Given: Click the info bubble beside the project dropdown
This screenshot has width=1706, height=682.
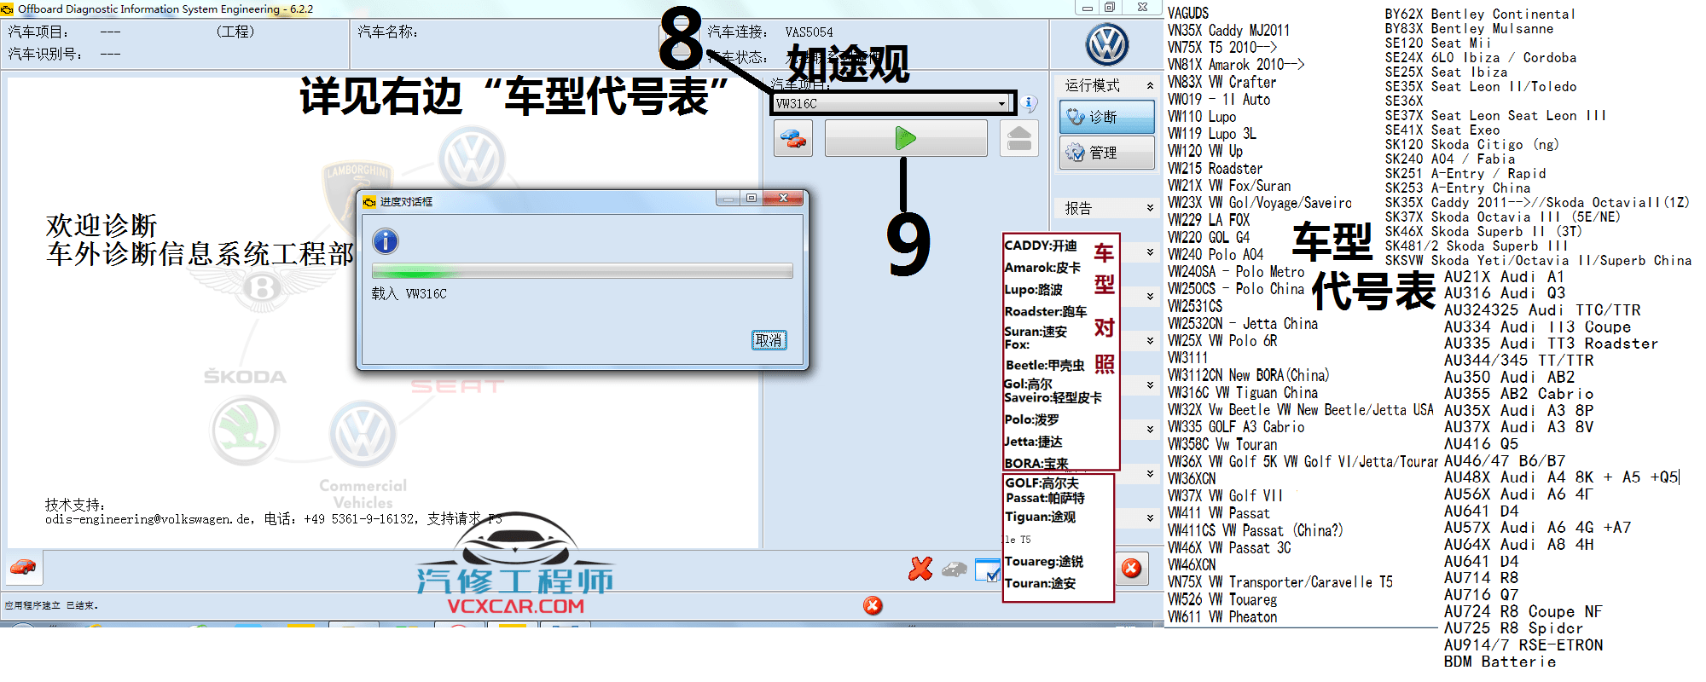Looking at the screenshot, I should 1030,104.
